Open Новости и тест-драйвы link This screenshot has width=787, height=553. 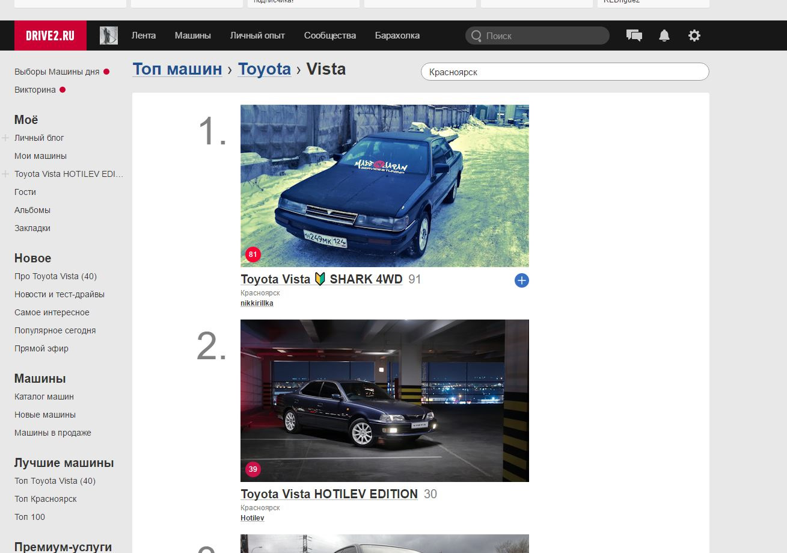pos(60,294)
